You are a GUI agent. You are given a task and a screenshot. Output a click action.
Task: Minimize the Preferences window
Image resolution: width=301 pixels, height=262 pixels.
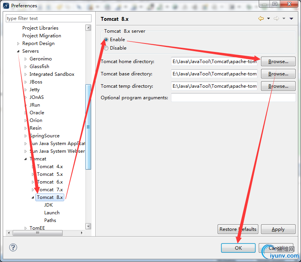[x=264, y=4]
